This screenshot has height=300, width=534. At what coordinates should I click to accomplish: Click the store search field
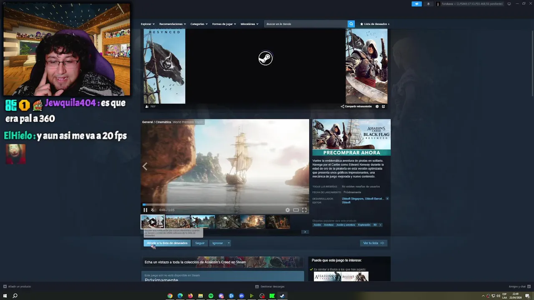click(x=306, y=24)
